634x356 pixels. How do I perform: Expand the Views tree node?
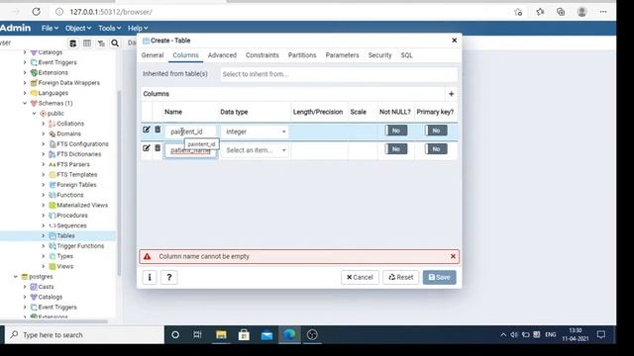[x=44, y=266]
